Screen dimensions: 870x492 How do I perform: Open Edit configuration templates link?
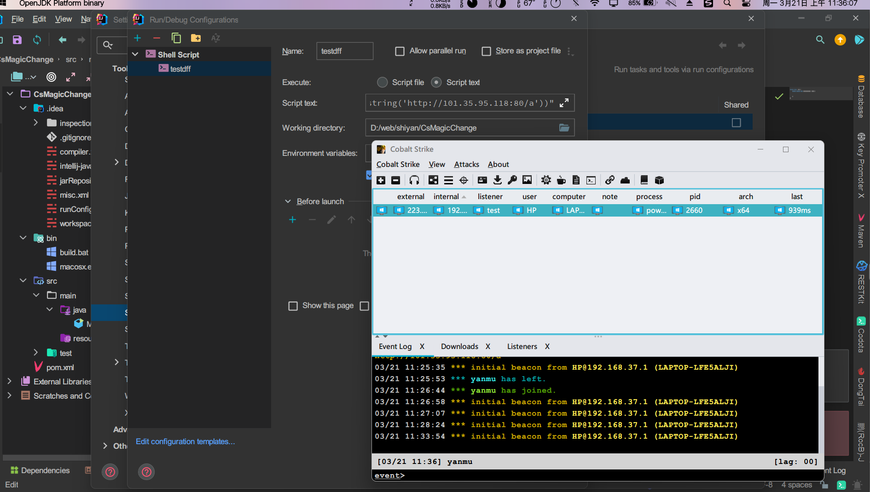185,441
